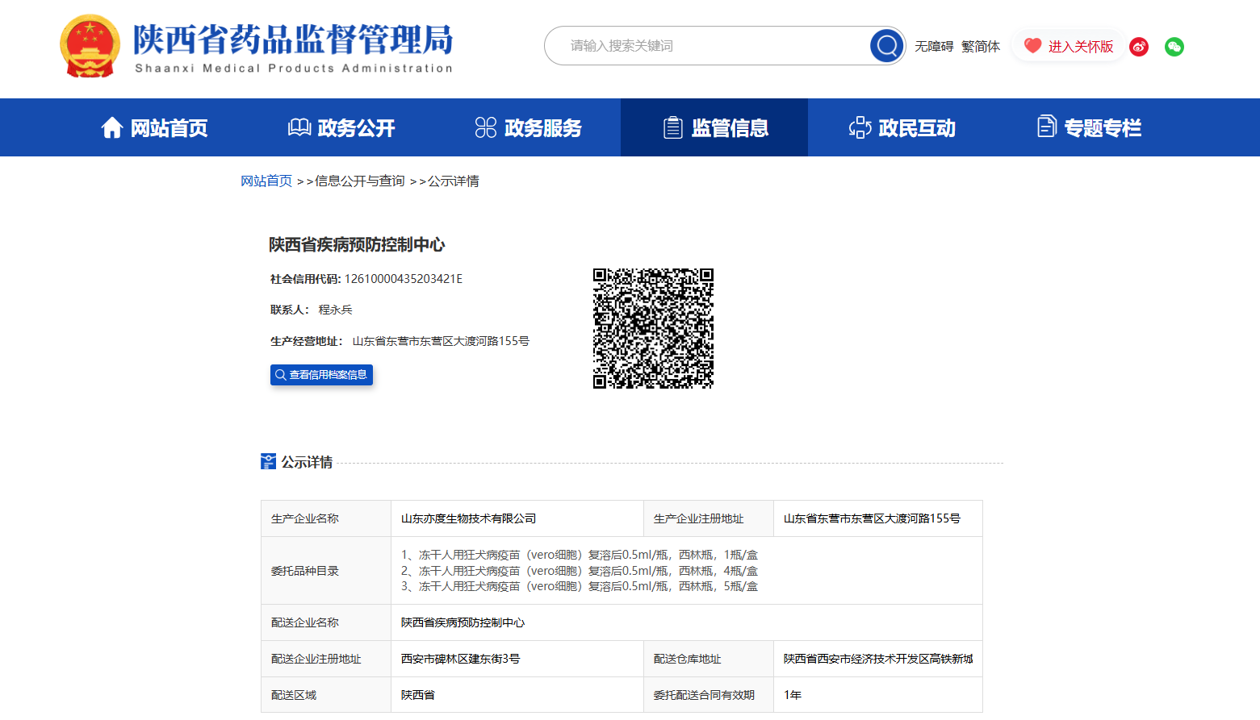Click the blue search magnifier button
The width and height of the screenshot is (1260, 720).
886,46
